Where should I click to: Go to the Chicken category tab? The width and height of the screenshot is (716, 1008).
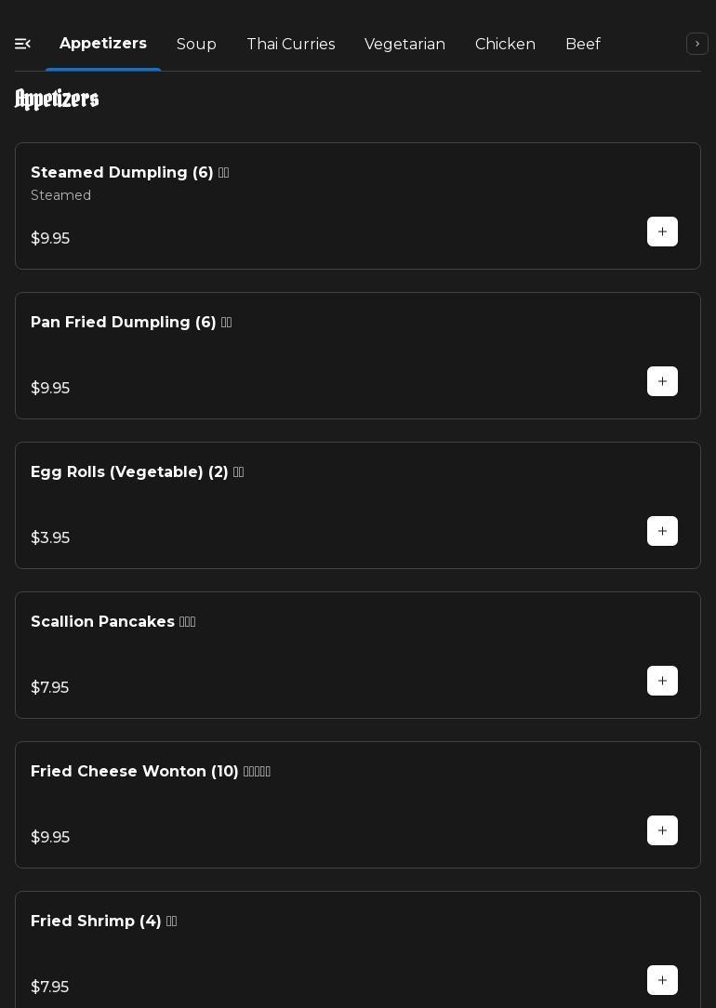[x=505, y=45]
